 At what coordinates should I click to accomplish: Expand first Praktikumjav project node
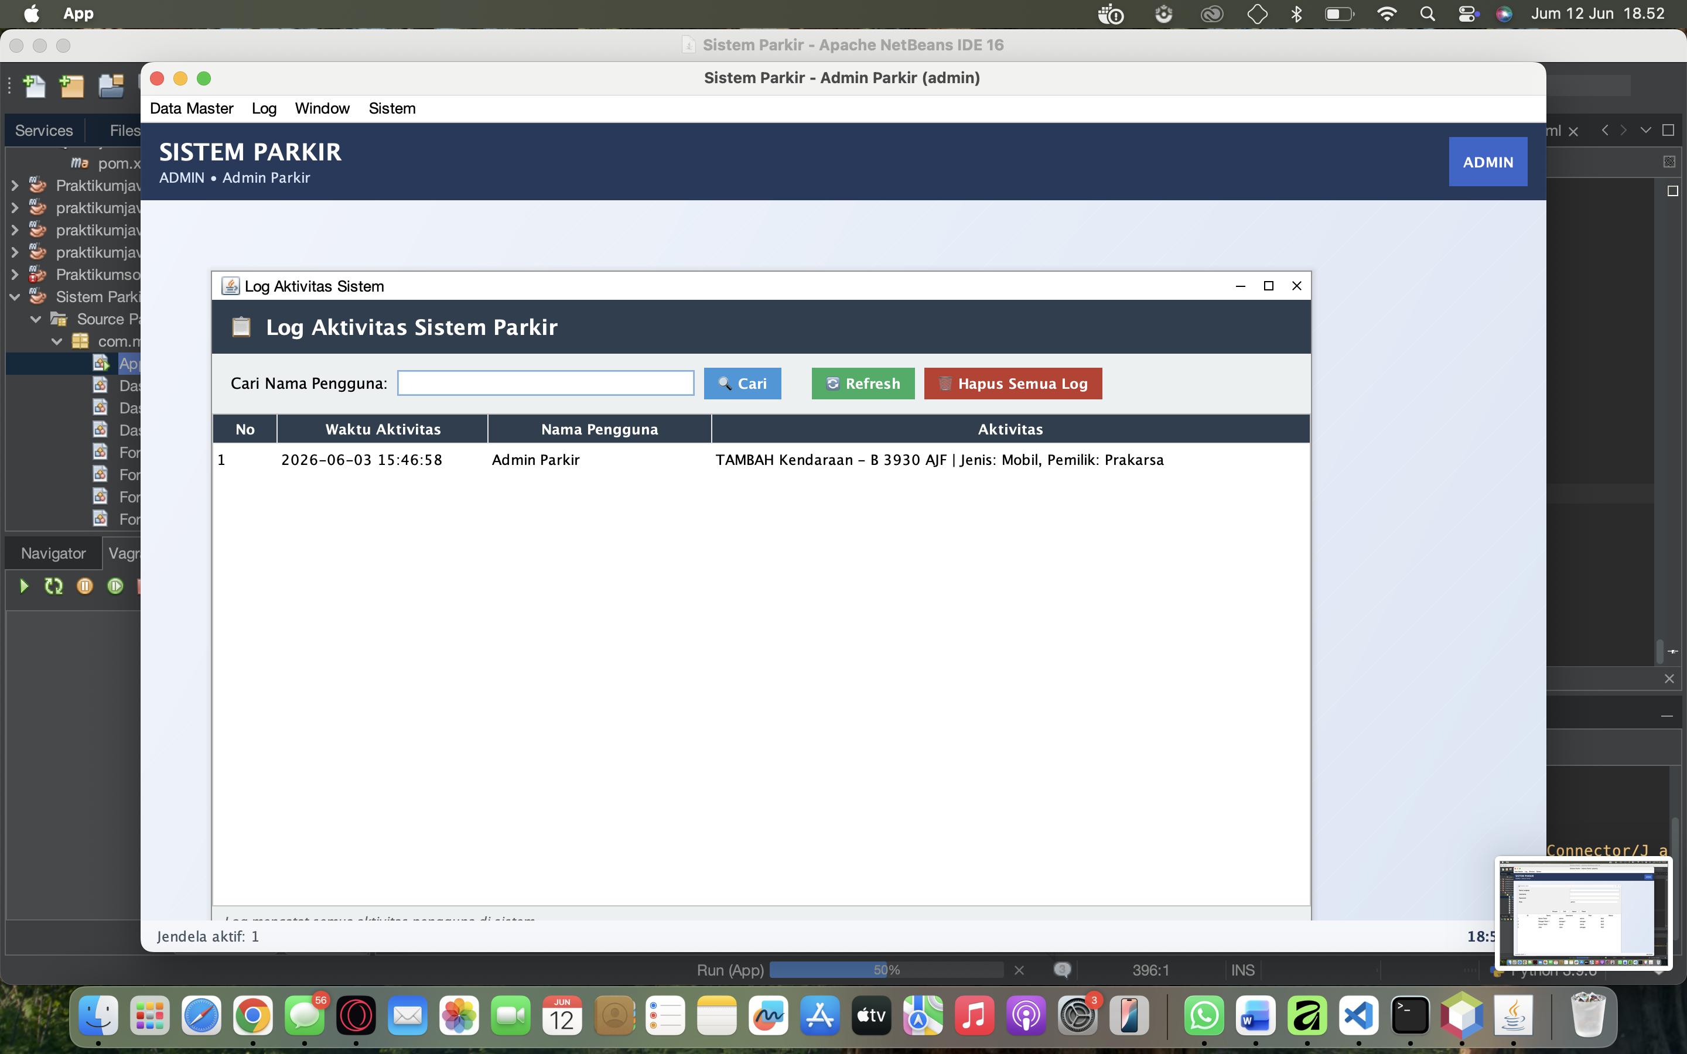pos(15,186)
